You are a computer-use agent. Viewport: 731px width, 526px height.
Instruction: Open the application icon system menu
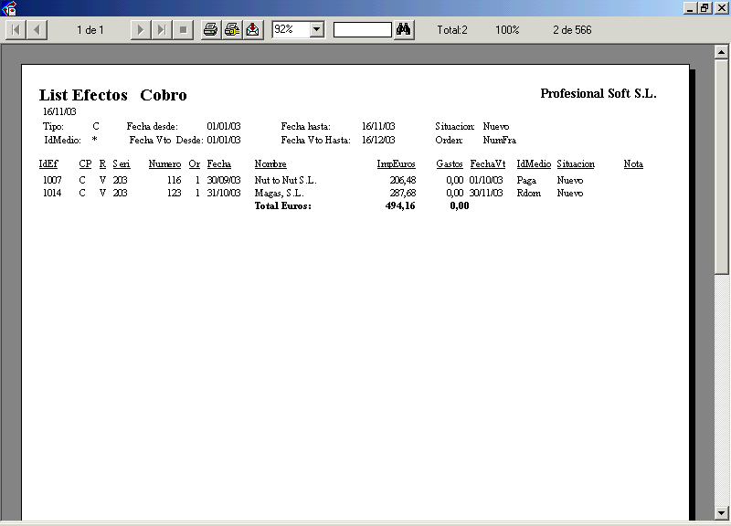pyautogui.click(x=9, y=8)
